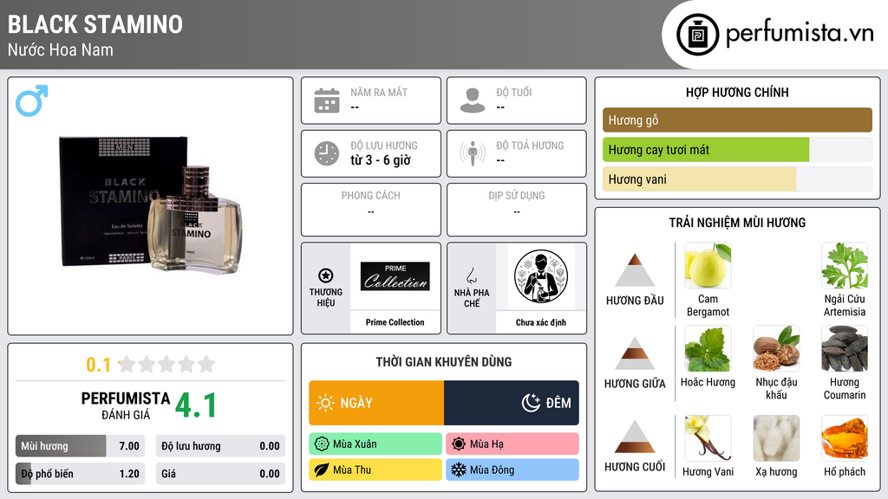
Task: Click the perfumista.vn site name
Action: point(800,34)
